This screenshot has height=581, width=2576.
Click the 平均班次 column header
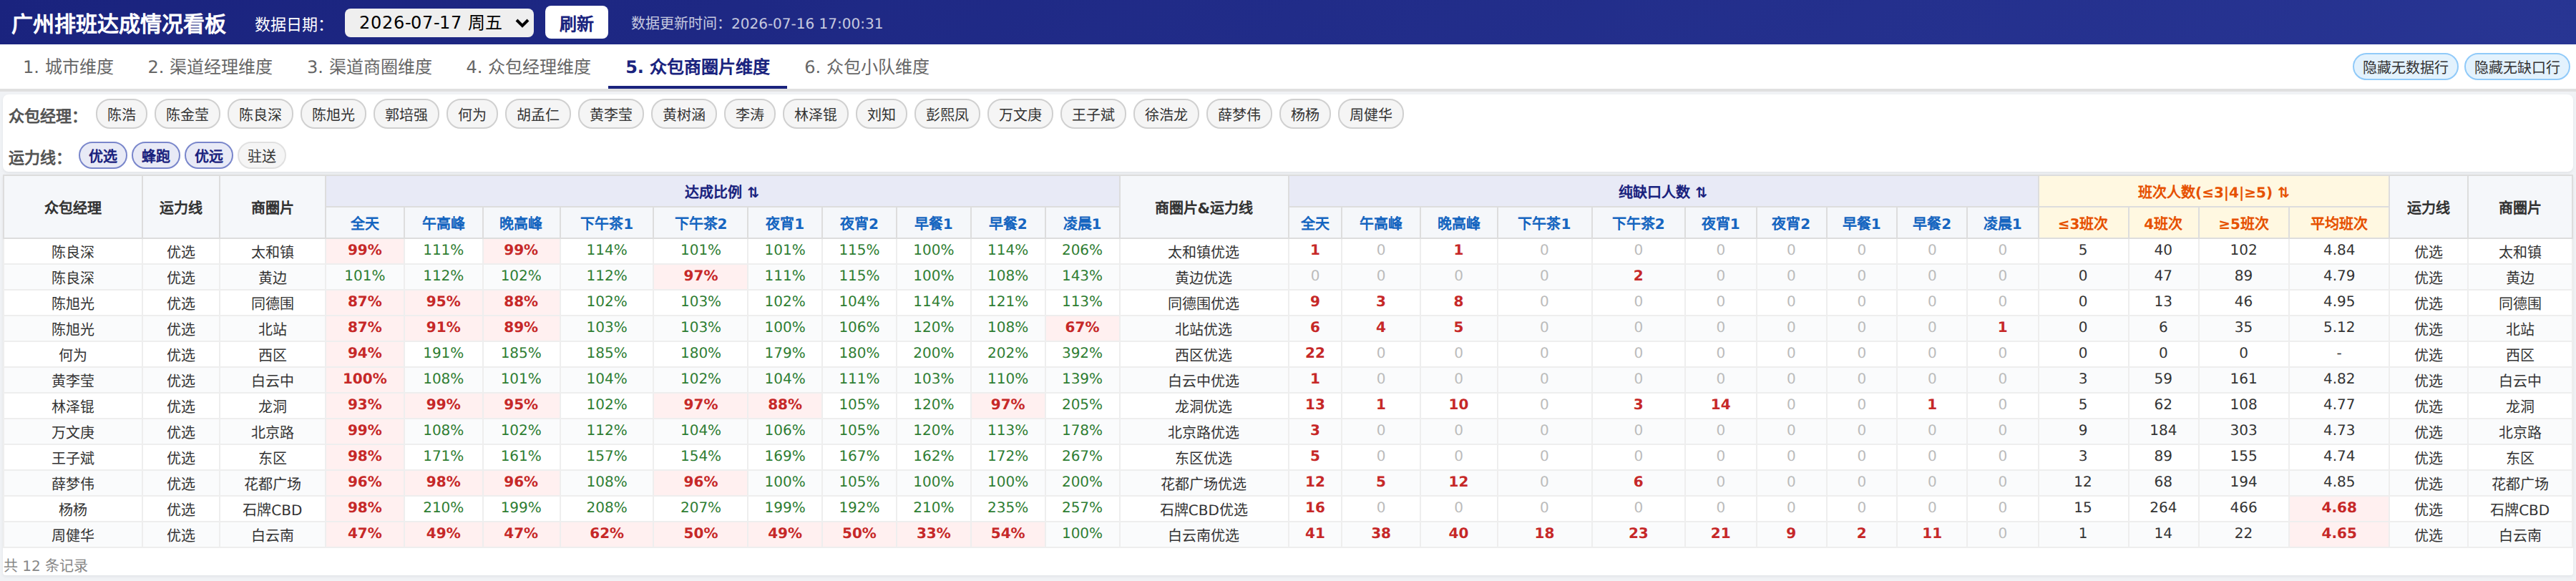click(2339, 223)
